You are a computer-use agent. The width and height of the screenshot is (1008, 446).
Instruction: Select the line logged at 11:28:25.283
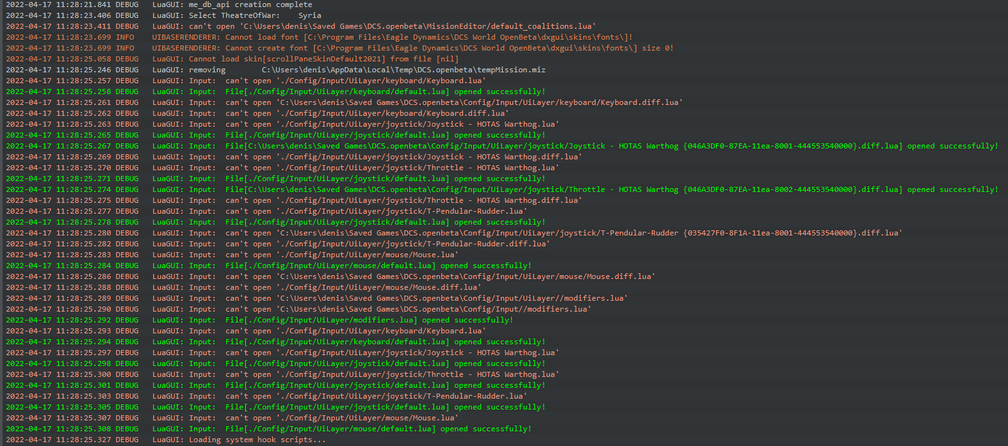click(x=232, y=255)
